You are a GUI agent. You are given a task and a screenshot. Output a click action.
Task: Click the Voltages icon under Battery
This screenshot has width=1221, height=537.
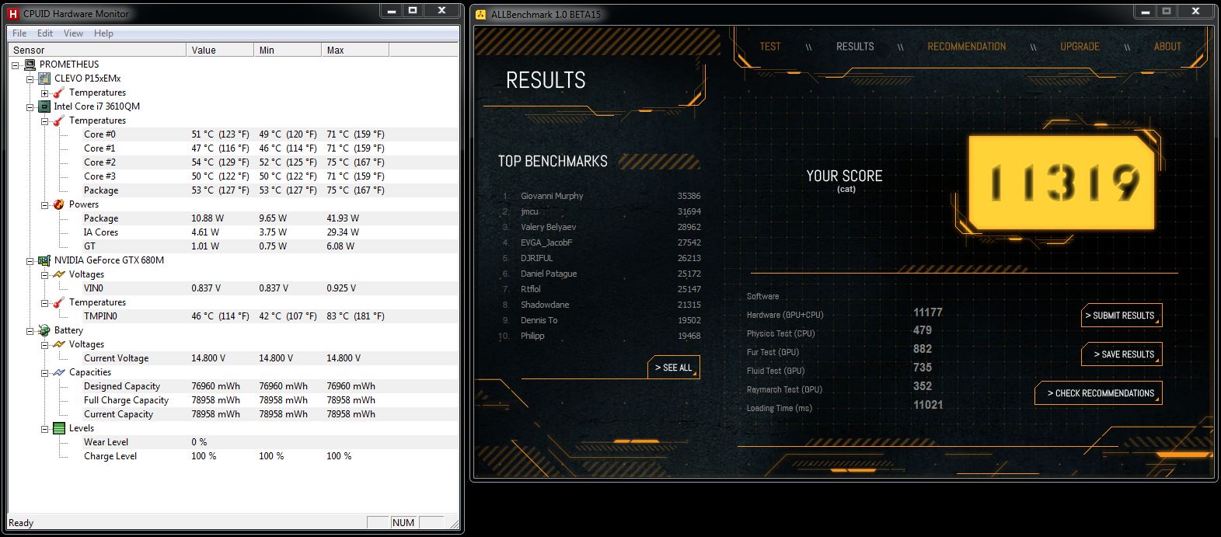point(58,344)
